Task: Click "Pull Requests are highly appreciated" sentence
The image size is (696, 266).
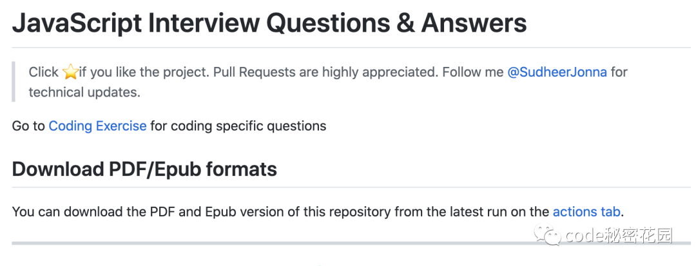Action: [x=325, y=72]
